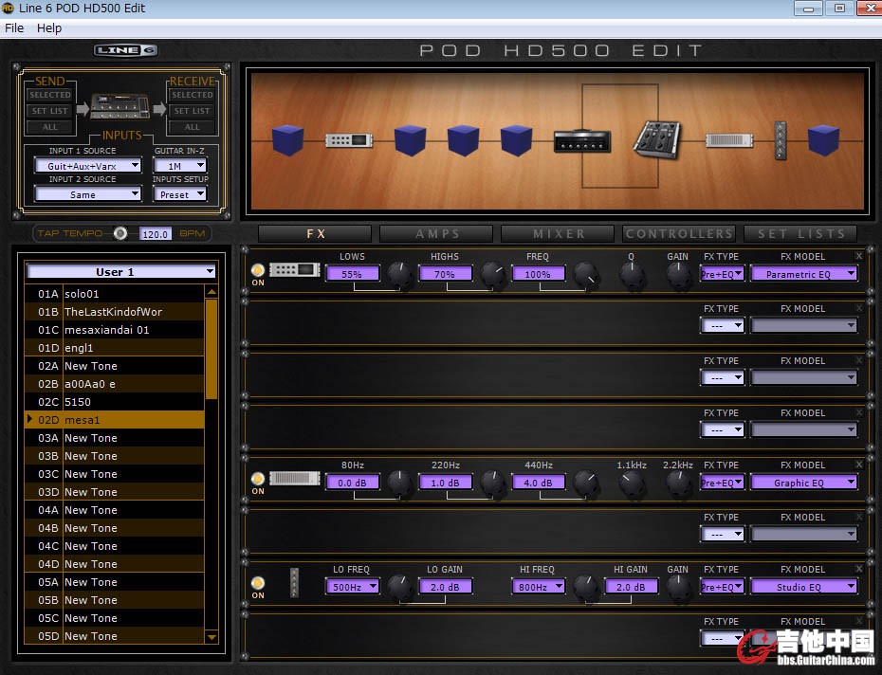Select the blue cube just before the amp head
The height and width of the screenshot is (675, 882).
(x=516, y=140)
